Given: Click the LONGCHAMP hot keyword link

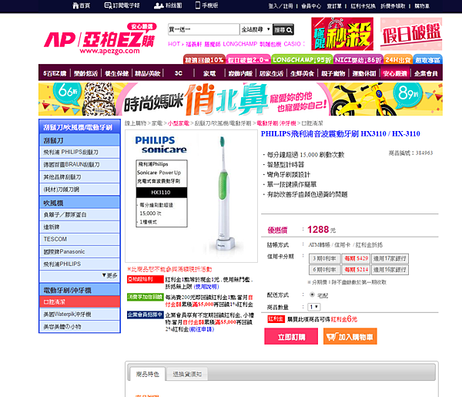Looking at the screenshot, I should point(239,44).
